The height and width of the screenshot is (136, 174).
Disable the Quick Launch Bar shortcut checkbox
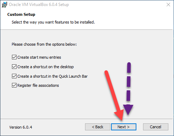[x=14, y=76]
